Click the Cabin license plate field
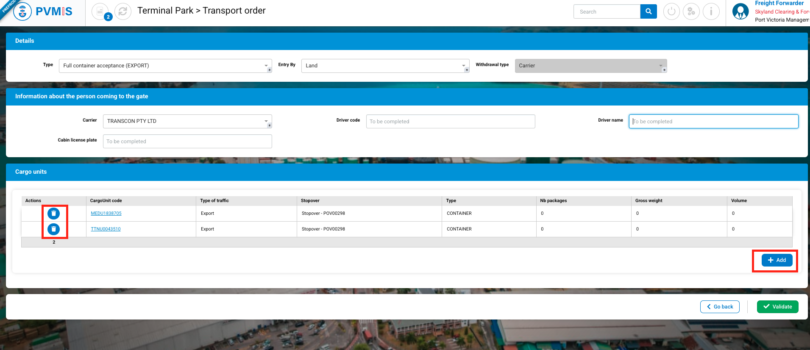The image size is (810, 350). (x=187, y=142)
